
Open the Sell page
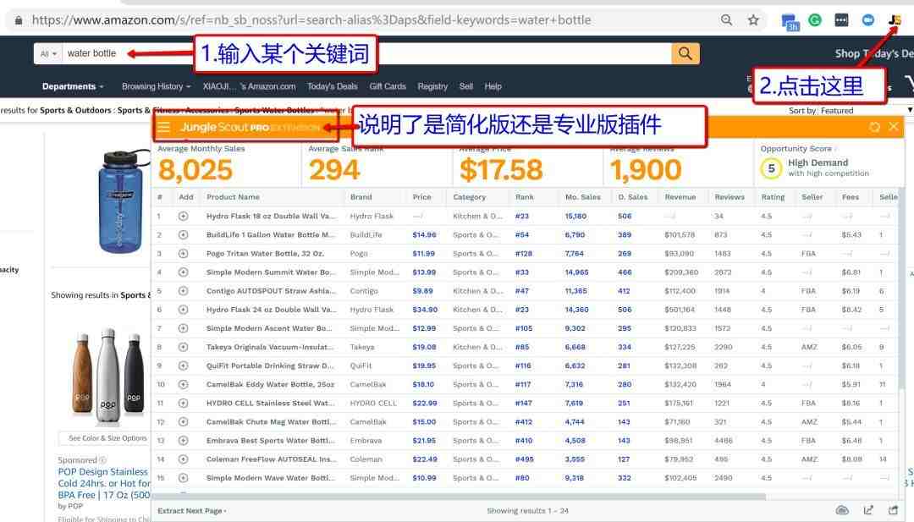pos(465,86)
